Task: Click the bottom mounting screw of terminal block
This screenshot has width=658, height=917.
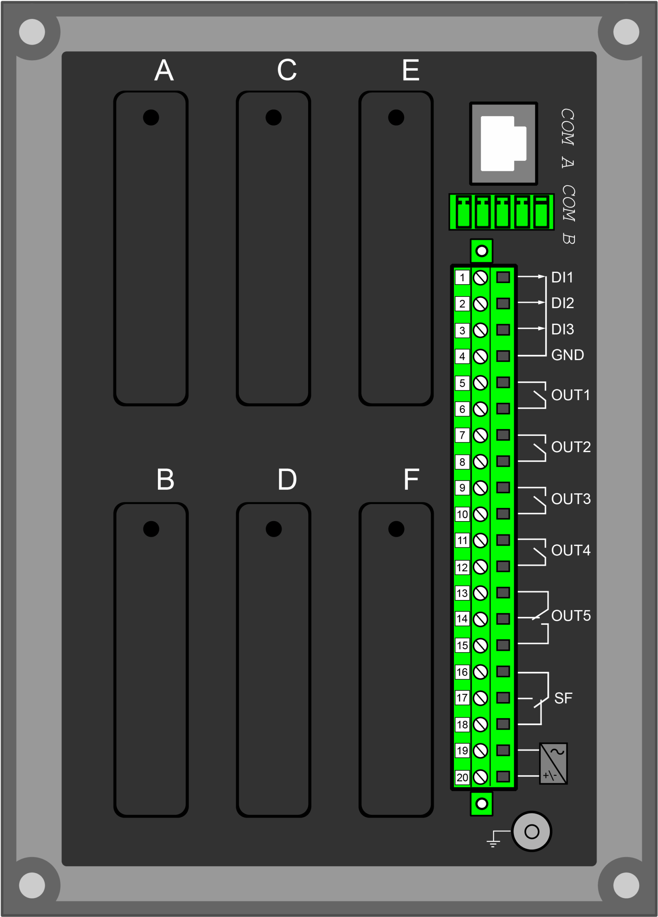Action: click(482, 804)
